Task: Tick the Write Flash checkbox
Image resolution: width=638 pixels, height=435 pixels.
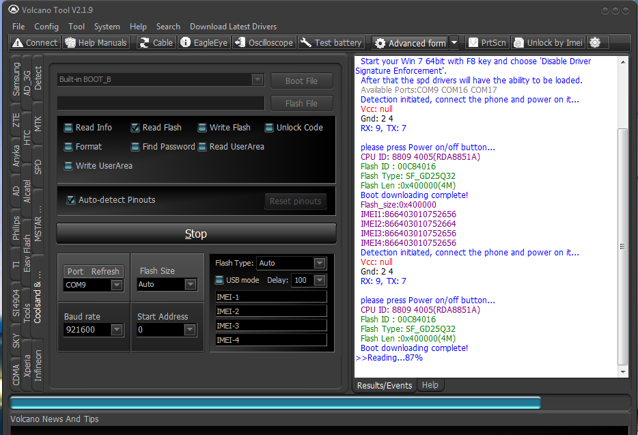Action: coord(202,128)
